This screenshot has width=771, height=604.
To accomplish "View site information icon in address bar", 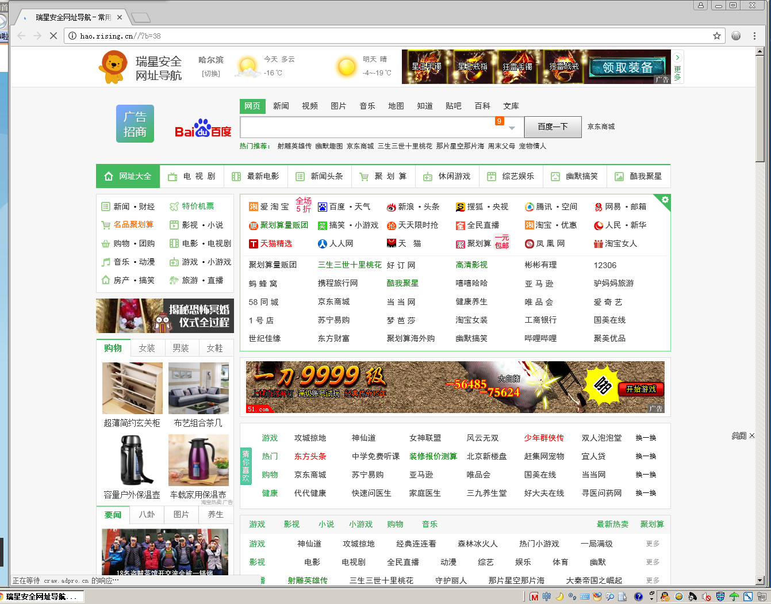I will point(72,36).
